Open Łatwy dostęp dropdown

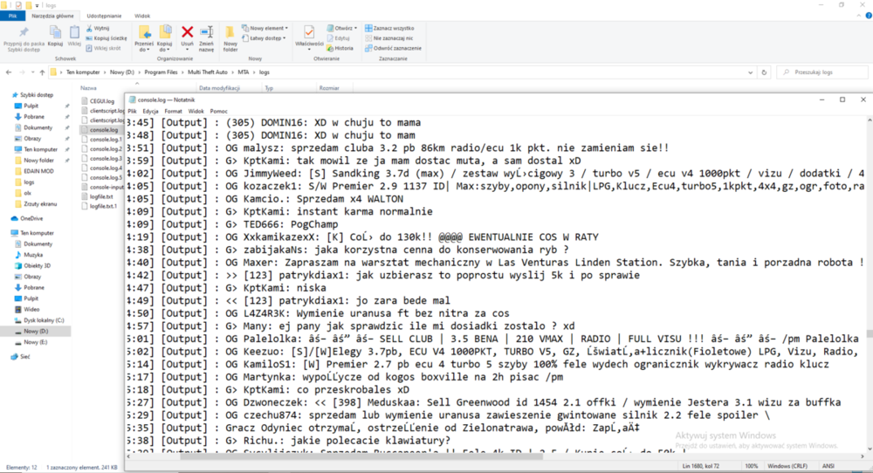(x=265, y=38)
